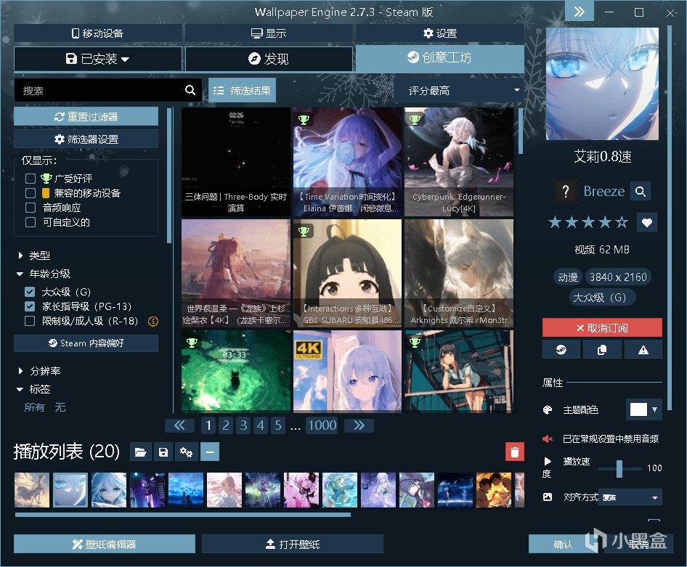Screen dimensions: 687x567
Task: Click the playback speed play icon
Action: click(548, 461)
